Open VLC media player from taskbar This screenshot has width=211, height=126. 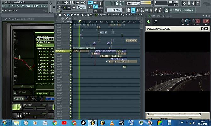click(x=112, y=122)
